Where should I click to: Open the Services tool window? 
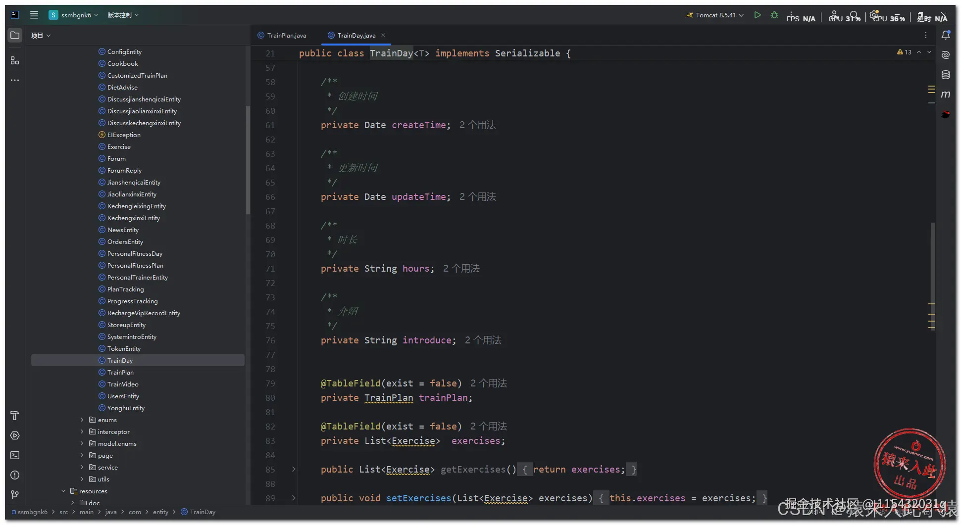15,435
